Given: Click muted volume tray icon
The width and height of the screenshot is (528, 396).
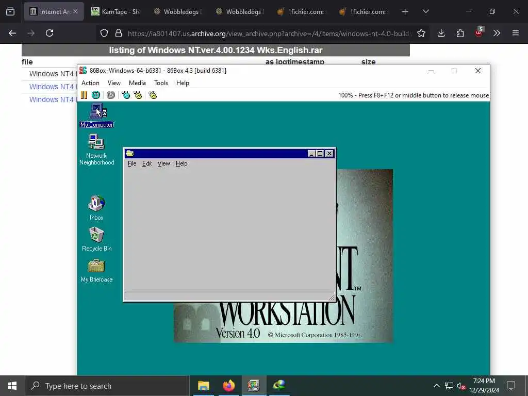Looking at the screenshot, I should pyautogui.click(x=461, y=386).
